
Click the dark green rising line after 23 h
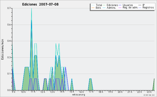pos(154,84)
